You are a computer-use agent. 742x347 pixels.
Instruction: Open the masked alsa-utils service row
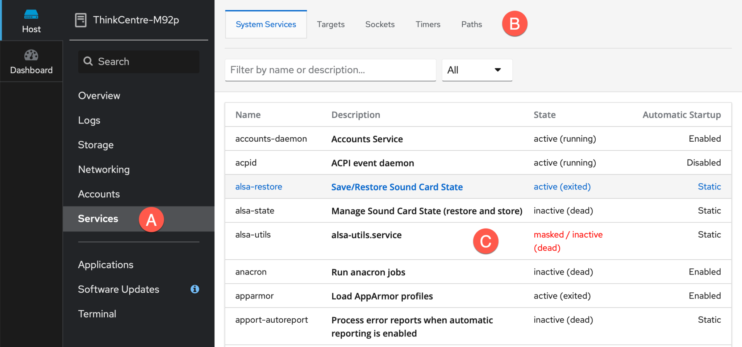pyautogui.click(x=253, y=235)
